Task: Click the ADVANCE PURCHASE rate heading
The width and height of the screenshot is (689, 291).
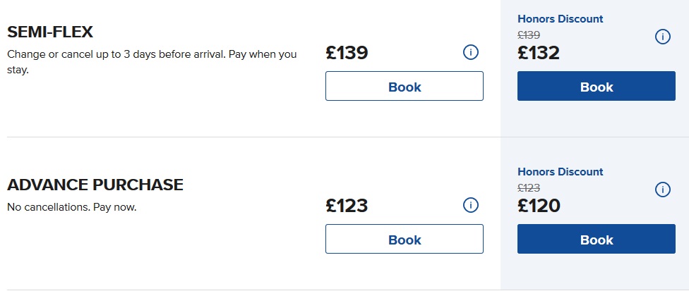Action: tap(95, 185)
